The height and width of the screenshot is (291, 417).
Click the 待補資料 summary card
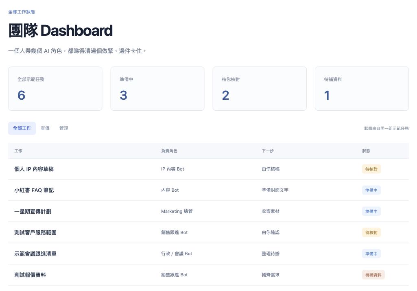pos(362,89)
